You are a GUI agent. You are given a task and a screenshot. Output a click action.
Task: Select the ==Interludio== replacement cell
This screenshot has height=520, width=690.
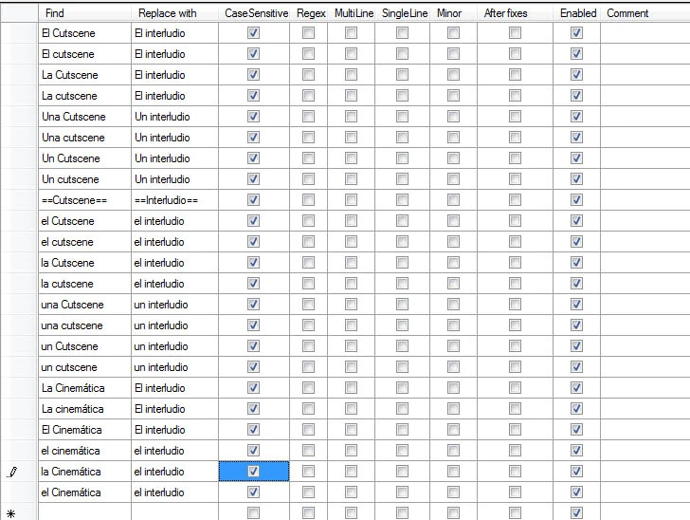pyautogui.click(x=174, y=200)
